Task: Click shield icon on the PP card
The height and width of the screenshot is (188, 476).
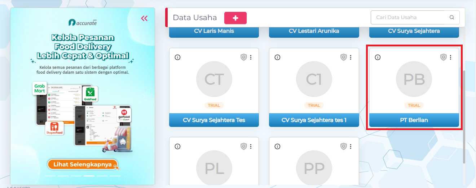Action: point(344,146)
